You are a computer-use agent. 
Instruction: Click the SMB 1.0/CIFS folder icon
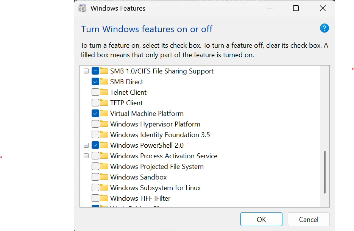click(x=104, y=71)
